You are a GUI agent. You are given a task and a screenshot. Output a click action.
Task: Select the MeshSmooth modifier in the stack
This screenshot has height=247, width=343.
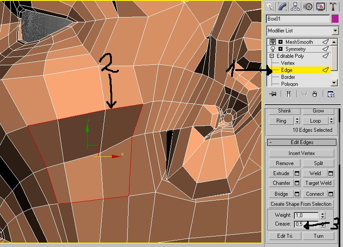click(x=299, y=42)
